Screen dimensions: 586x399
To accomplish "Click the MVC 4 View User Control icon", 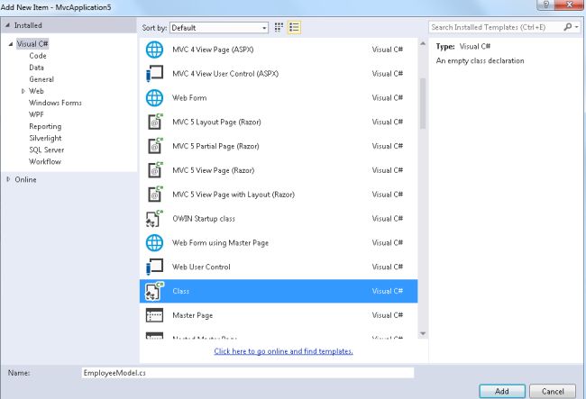I will [154, 74].
